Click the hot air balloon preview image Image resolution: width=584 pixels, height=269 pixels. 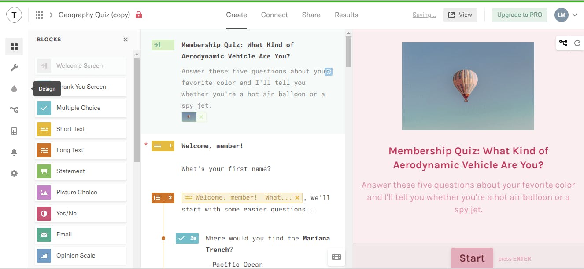click(x=468, y=86)
